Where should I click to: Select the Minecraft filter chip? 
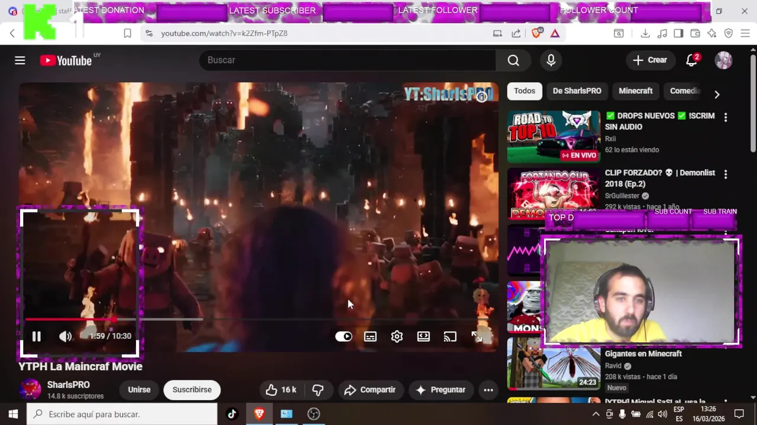click(x=636, y=91)
